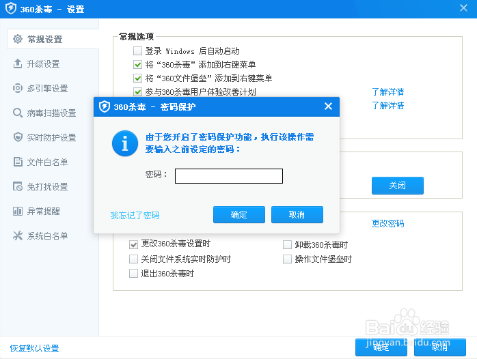Click the 异常提醒 icon

[18, 211]
